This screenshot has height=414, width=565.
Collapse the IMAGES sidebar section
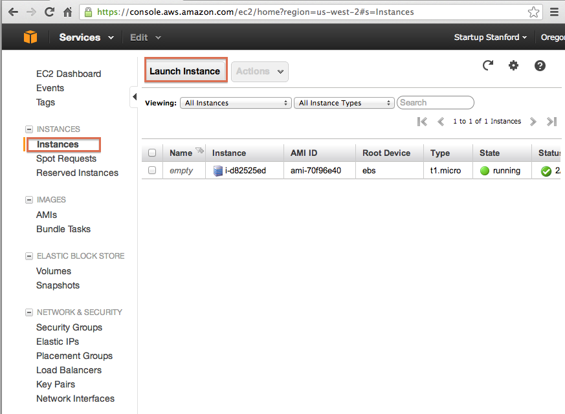(x=29, y=200)
